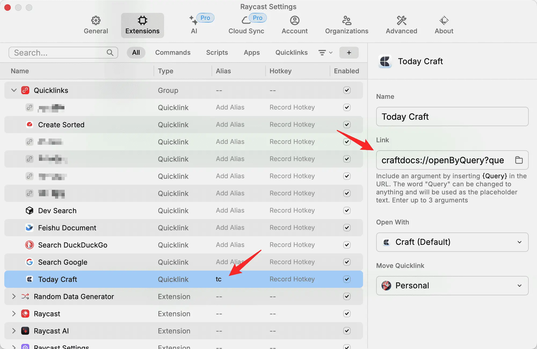Image resolution: width=537 pixels, height=349 pixels.
Task: Expand the Raycast extension row
Action: [14, 314]
